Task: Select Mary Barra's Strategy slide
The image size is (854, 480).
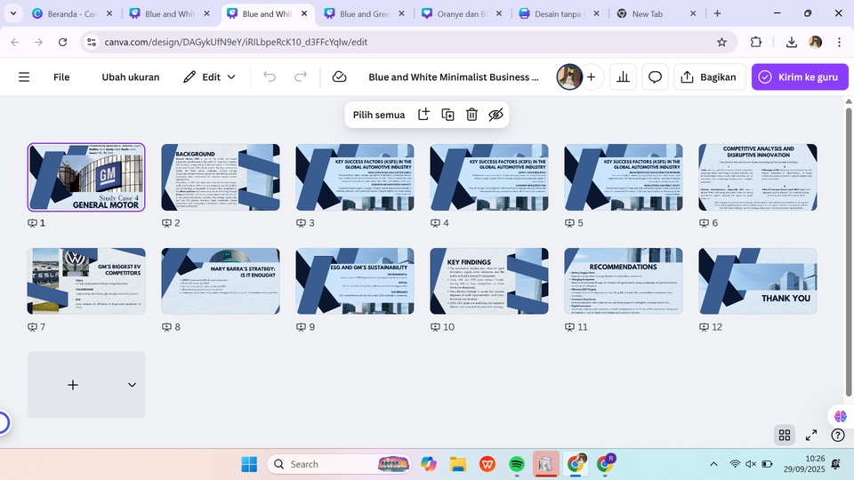Action: click(221, 282)
